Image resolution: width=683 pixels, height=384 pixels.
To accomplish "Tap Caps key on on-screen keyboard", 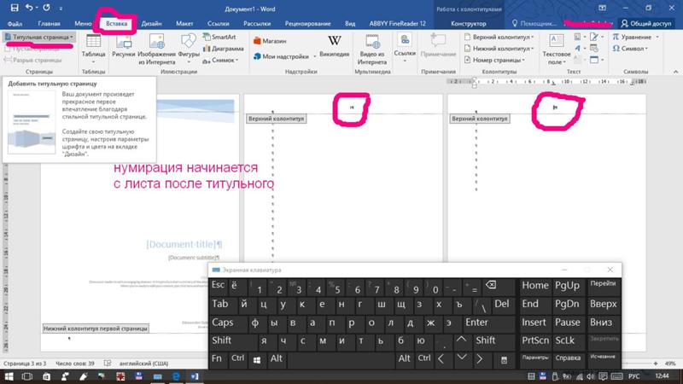I will click(x=228, y=323).
